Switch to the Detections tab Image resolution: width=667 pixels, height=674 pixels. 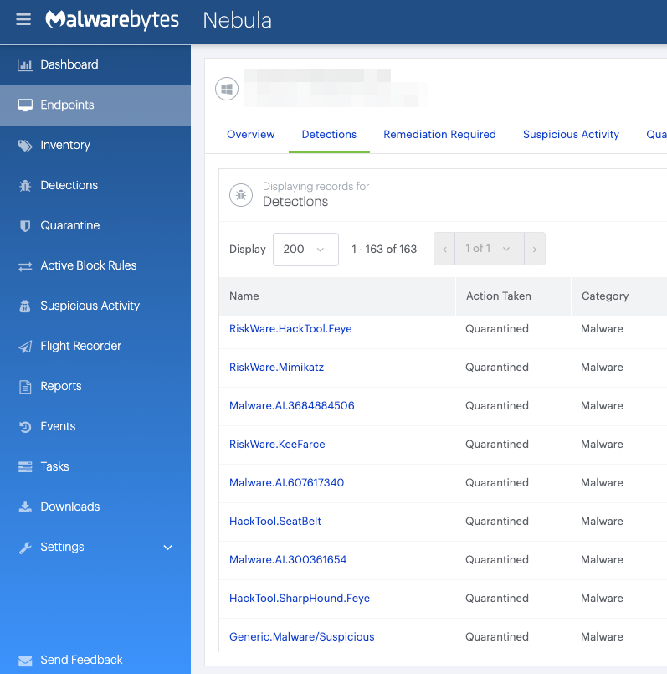coord(329,135)
